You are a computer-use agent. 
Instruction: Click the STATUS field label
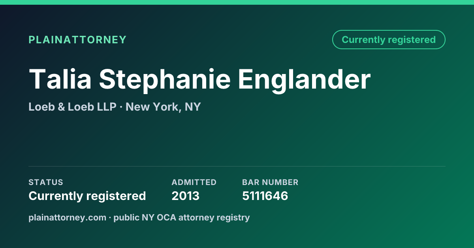[46, 182]
